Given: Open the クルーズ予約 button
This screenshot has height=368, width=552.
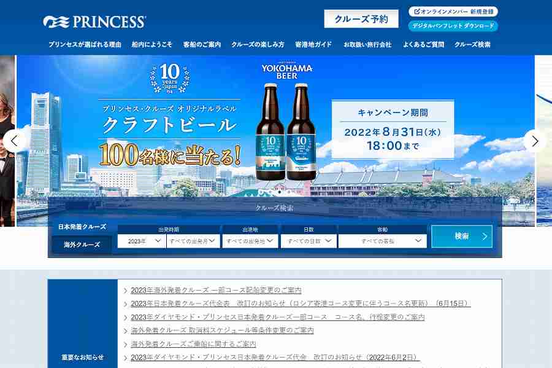Looking at the screenshot, I should 361,19.
